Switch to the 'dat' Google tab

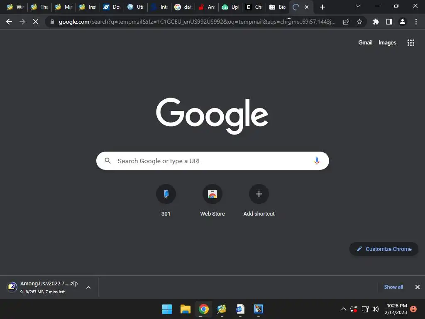coord(183,7)
